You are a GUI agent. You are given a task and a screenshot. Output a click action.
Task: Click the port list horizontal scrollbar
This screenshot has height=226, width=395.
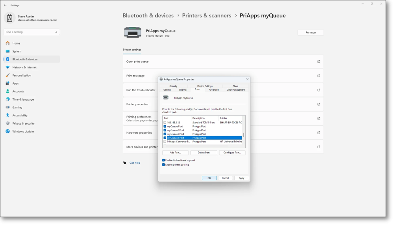(x=196, y=146)
